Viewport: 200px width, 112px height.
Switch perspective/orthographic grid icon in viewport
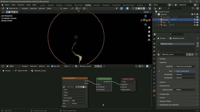click(149, 40)
